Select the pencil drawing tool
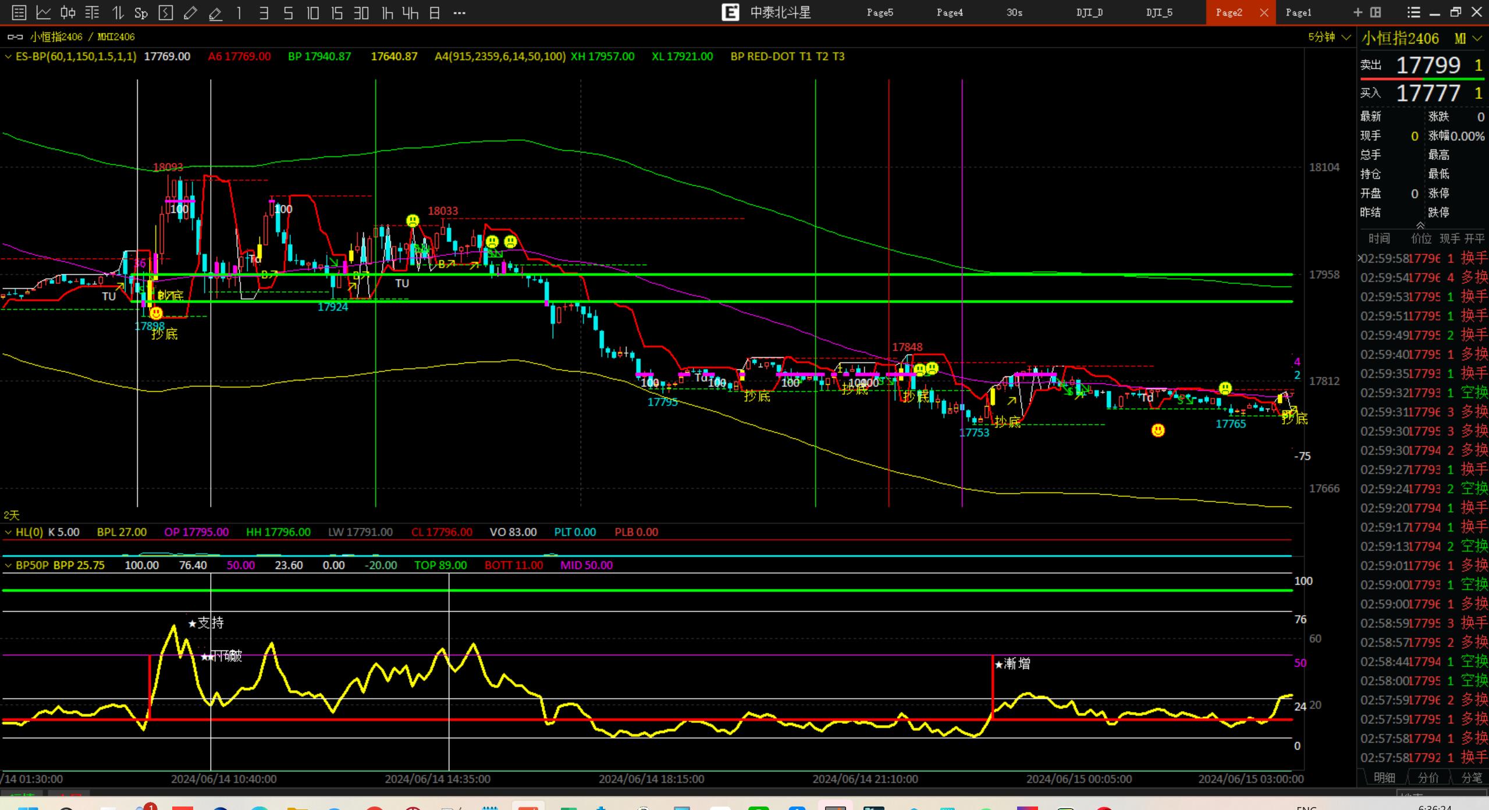 point(190,12)
